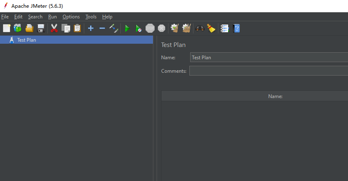Click the Toggle enable/disable icon
The image size is (348, 181).
pos(114,28)
